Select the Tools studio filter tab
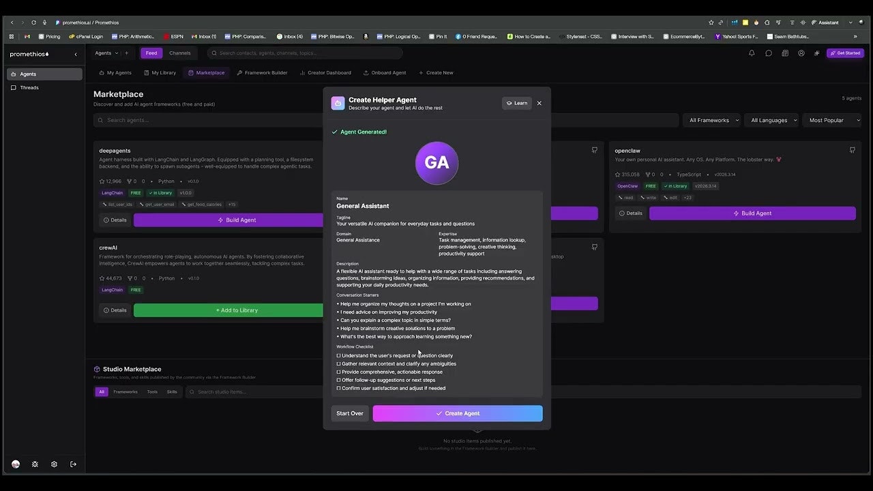This screenshot has height=491, width=873. pos(152,391)
